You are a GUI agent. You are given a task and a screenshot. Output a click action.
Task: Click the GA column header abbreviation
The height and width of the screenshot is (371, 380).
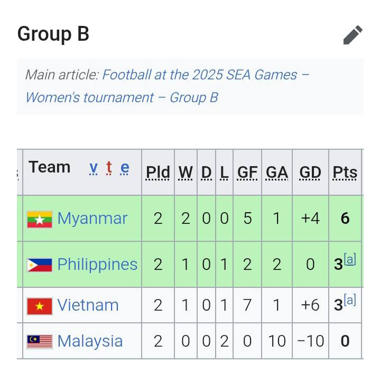276,173
